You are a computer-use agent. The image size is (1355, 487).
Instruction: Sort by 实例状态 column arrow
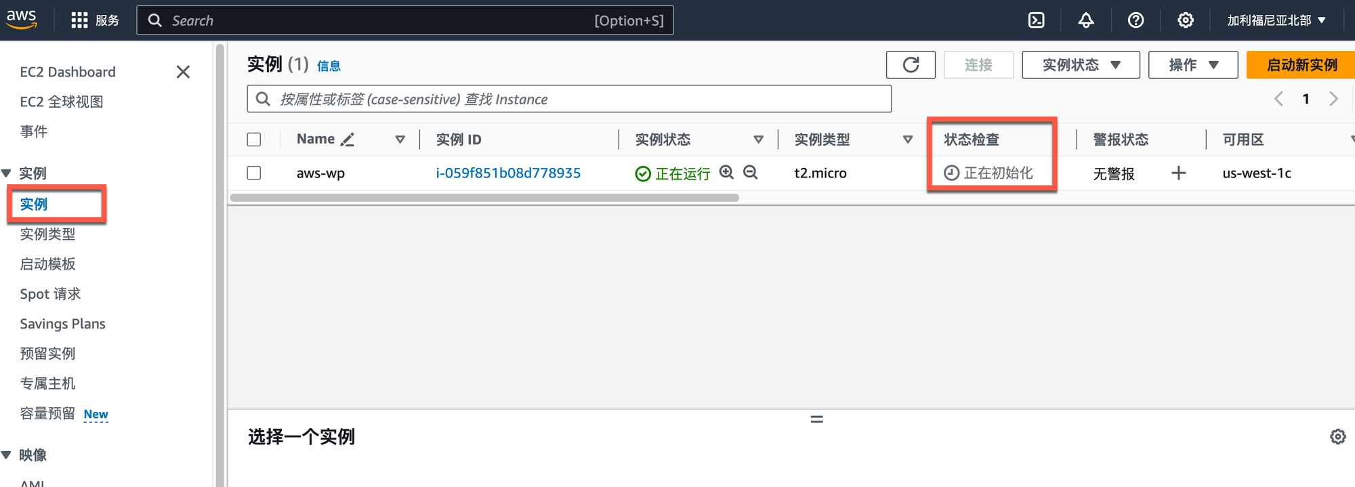[x=758, y=140]
